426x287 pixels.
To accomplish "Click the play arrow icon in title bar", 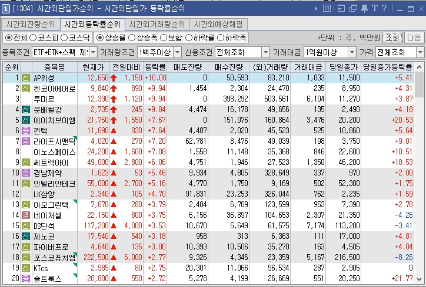I will 316,9.
